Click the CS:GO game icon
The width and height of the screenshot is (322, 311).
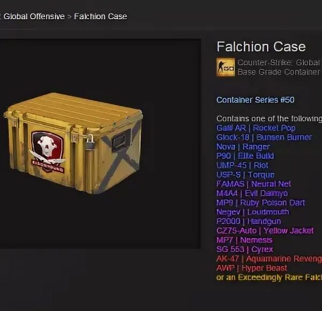(225, 67)
